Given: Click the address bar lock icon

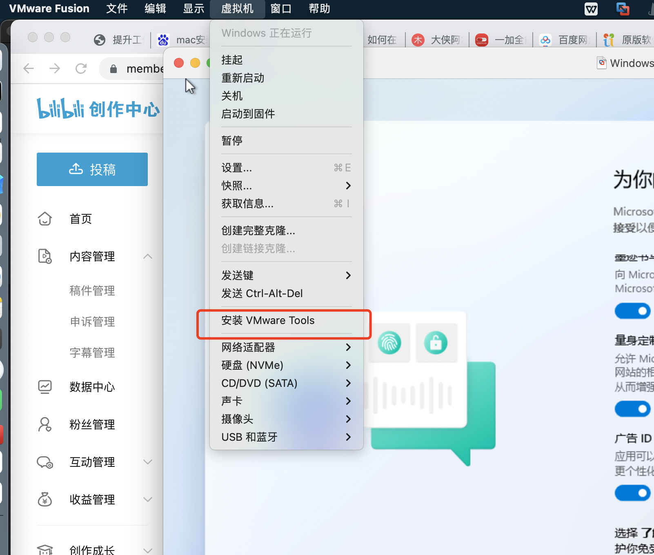Looking at the screenshot, I should [113, 69].
